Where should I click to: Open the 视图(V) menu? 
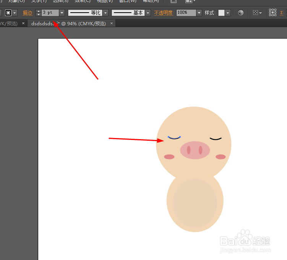(105, 1)
